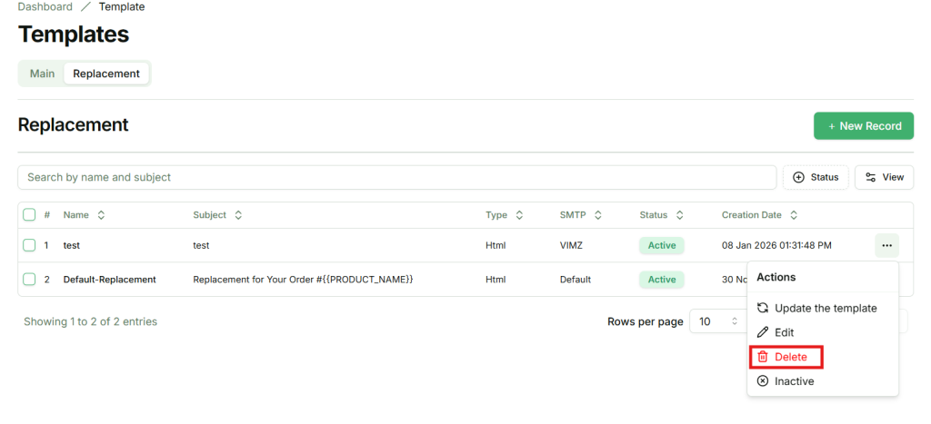Expand the View options dropdown

click(x=884, y=177)
